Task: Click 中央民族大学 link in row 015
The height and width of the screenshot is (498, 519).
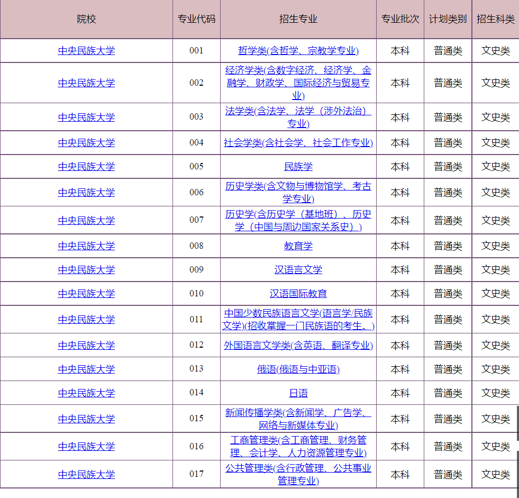Action: 86,419
